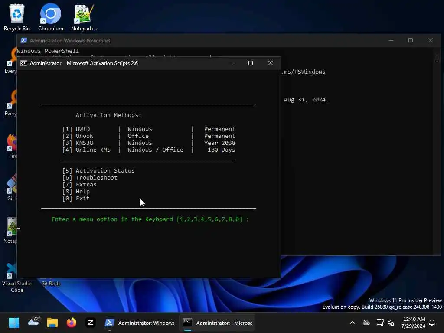444x333 pixels.
Task: Open the Git Bash desktop shortcut
Action: (50, 283)
